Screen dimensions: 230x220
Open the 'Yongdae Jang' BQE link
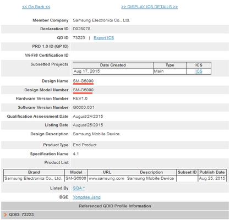pos(86,197)
